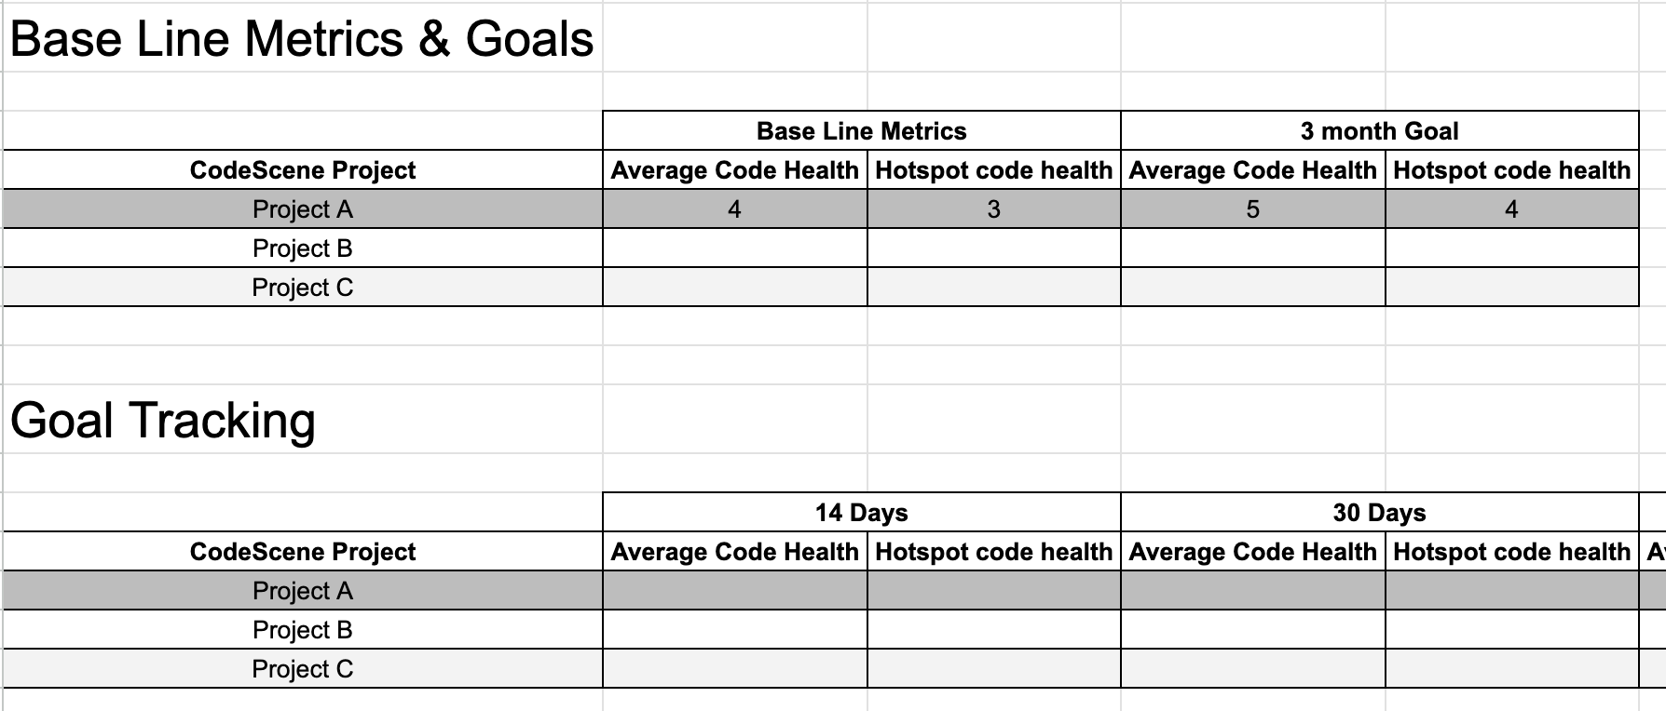Select Project C 30 Days Hotspot code health cell
Viewport: 1666px width, 711px height.
tap(1511, 669)
